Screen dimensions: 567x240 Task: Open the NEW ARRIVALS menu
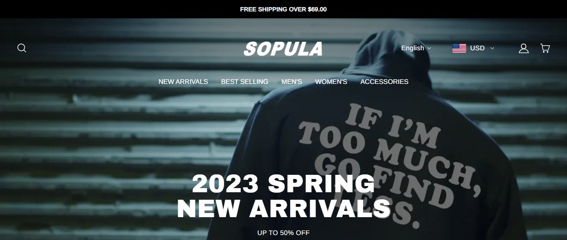pyautogui.click(x=183, y=82)
